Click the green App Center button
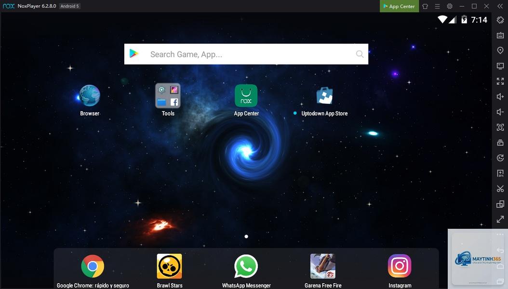The height and width of the screenshot is (289, 508). click(399, 6)
